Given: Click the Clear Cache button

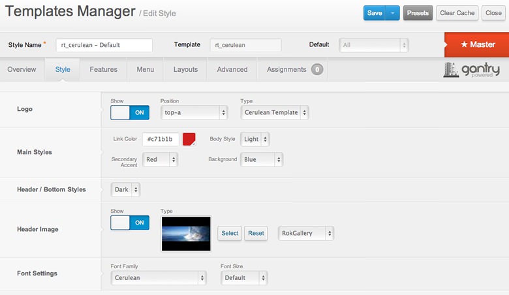Looking at the screenshot, I should click(458, 13).
